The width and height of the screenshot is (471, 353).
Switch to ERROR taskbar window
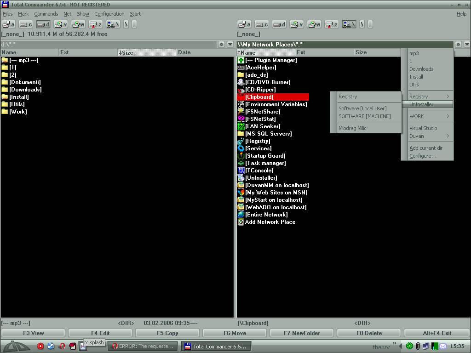pyautogui.click(x=143, y=346)
